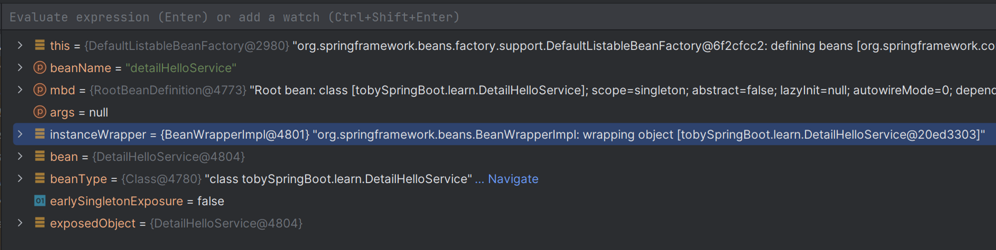Image resolution: width=996 pixels, height=250 pixels.
Task: Select the {BeanWrapperImpl@4801} reference
Action: click(235, 134)
